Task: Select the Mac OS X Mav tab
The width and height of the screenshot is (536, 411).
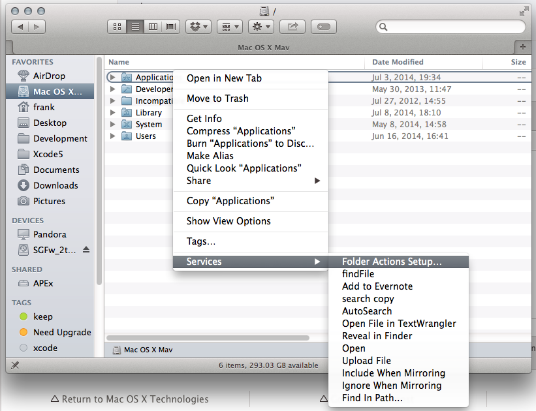Action: tap(264, 48)
